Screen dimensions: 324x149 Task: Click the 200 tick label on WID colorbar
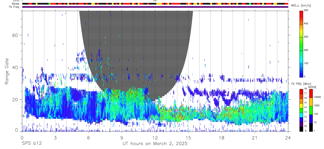pyautogui.click(x=306, y=50)
